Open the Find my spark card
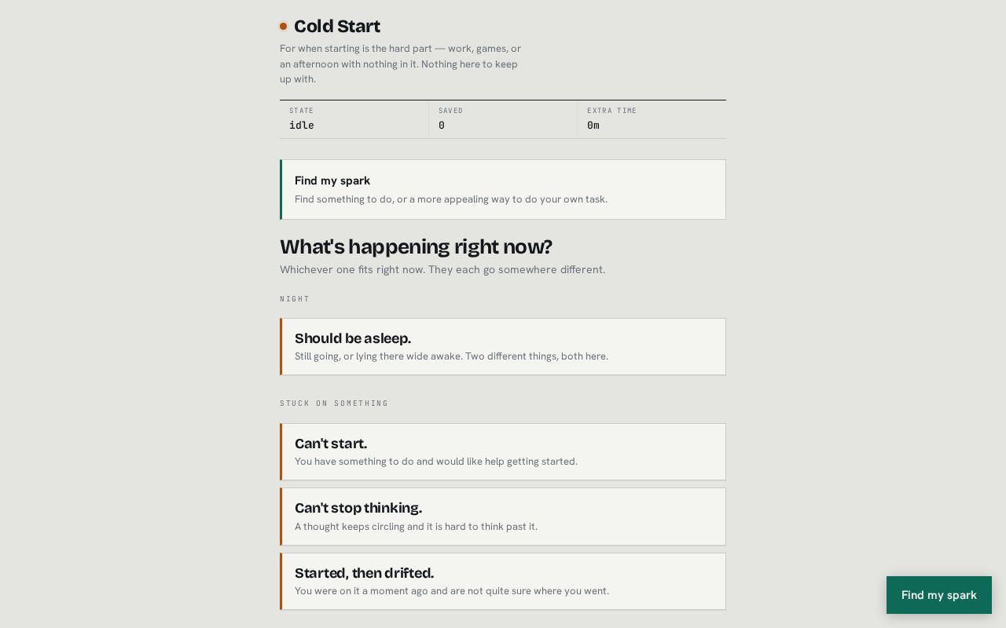Image resolution: width=1006 pixels, height=628 pixels. [503, 189]
